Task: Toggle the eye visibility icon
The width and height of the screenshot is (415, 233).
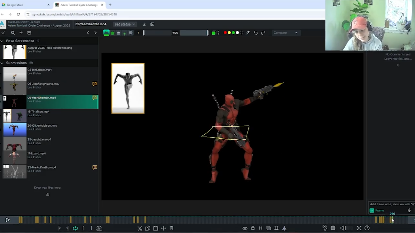Action: click(x=245, y=228)
